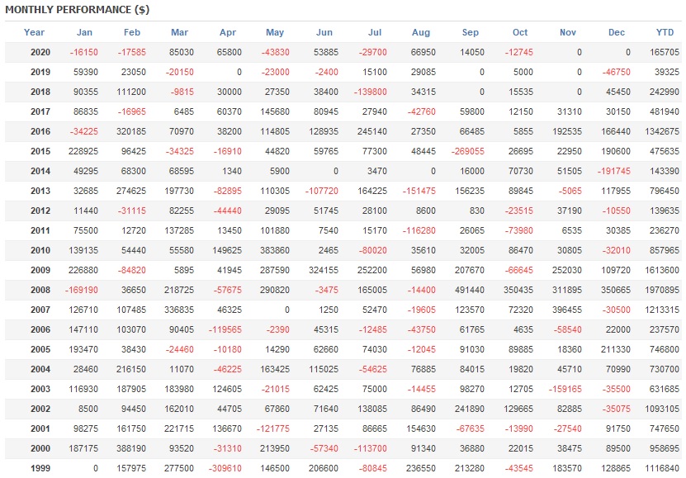Viewport: 686px width, 478px height.
Task: Click the Mar column header
Action: point(179,32)
